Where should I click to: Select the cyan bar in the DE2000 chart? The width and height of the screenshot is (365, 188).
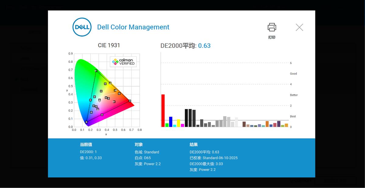coord(175,126)
